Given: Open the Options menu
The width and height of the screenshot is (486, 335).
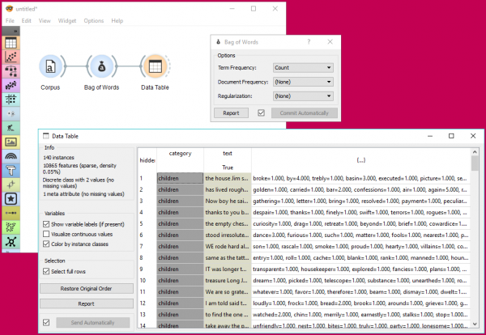Looking at the screenshot, I should 93,20.
